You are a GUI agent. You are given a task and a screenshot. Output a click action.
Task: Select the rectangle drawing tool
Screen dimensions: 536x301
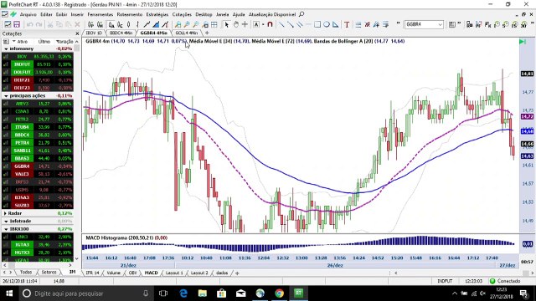tap(317, 24)
